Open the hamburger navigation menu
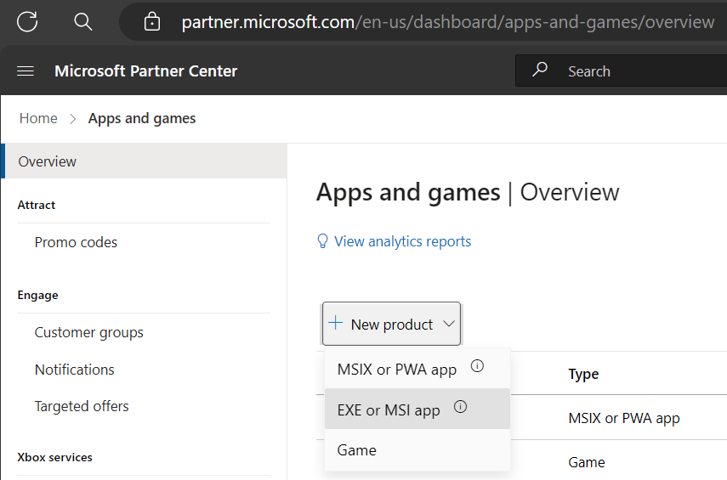 click(26, 71)
